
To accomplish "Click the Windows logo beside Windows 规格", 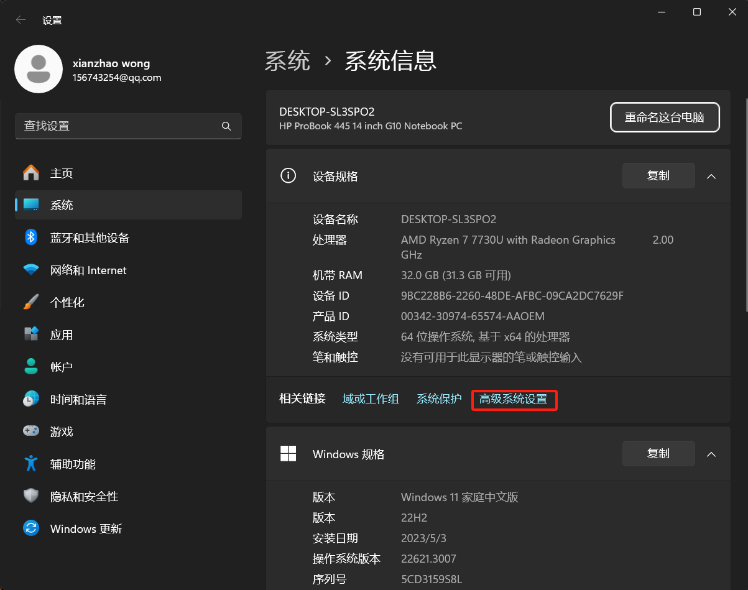I will (289, 454).
